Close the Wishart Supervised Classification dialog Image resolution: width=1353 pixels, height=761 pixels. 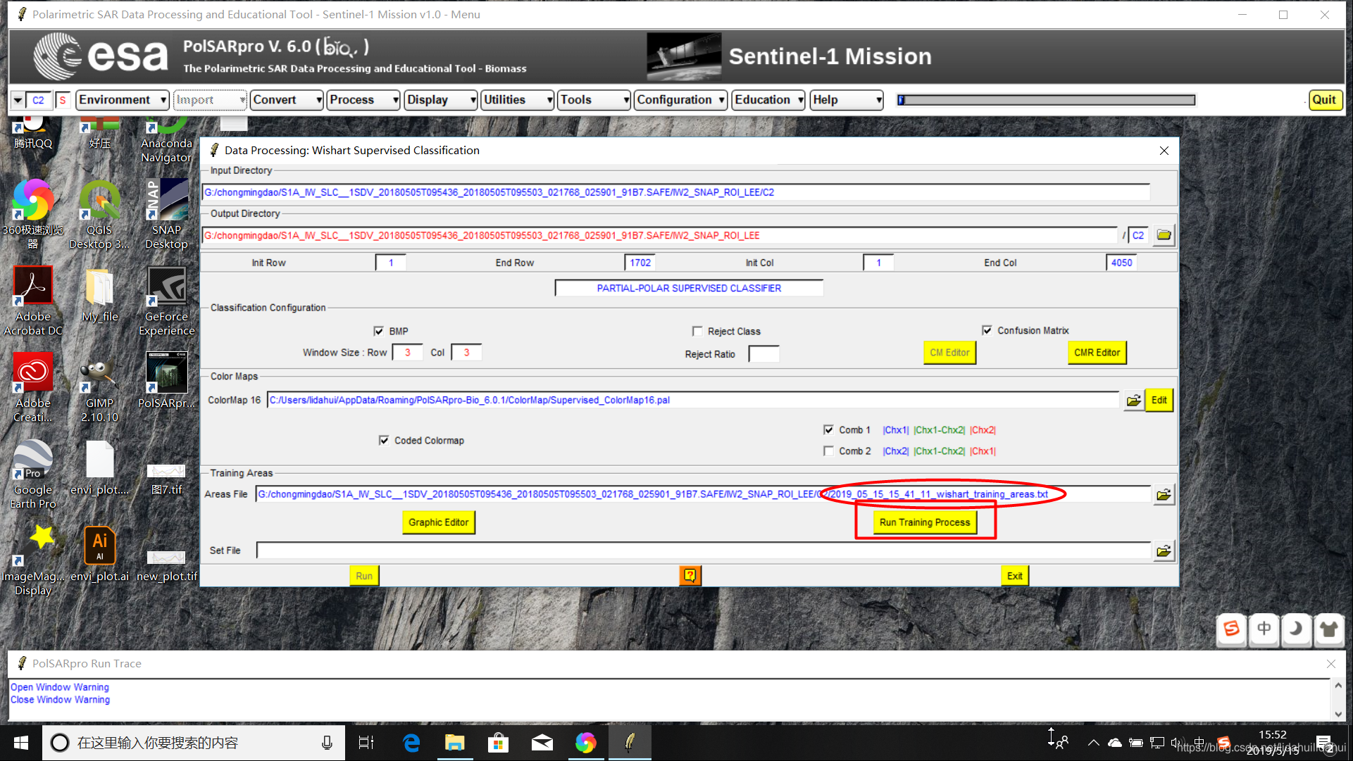[x=1164, y=151]
